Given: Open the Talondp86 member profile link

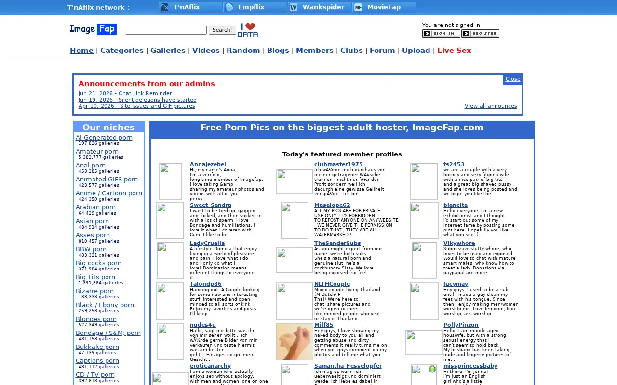Looking at the screenshot, I should point(206,284).
